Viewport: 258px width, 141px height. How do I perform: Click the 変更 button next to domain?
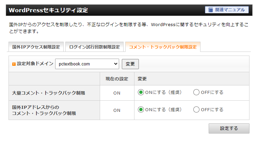click(x=130, y=64)
